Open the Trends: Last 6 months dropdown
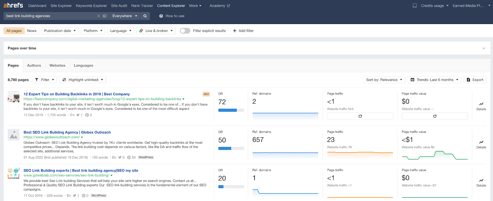This screenshot has width=493, height=201. tap(434, 80)
